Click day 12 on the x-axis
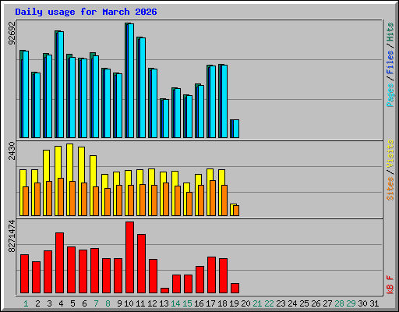The height and width of the screenshot is (312, 399). coord(152,303)
